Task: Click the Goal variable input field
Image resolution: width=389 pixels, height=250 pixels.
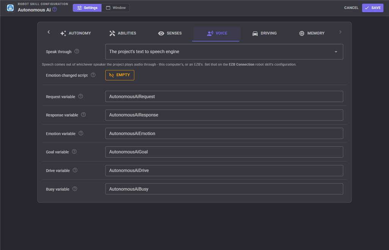Action: tap(224, 152)
